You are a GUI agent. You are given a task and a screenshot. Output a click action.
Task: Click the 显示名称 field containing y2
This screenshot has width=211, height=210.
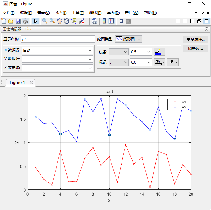point(58,39)
